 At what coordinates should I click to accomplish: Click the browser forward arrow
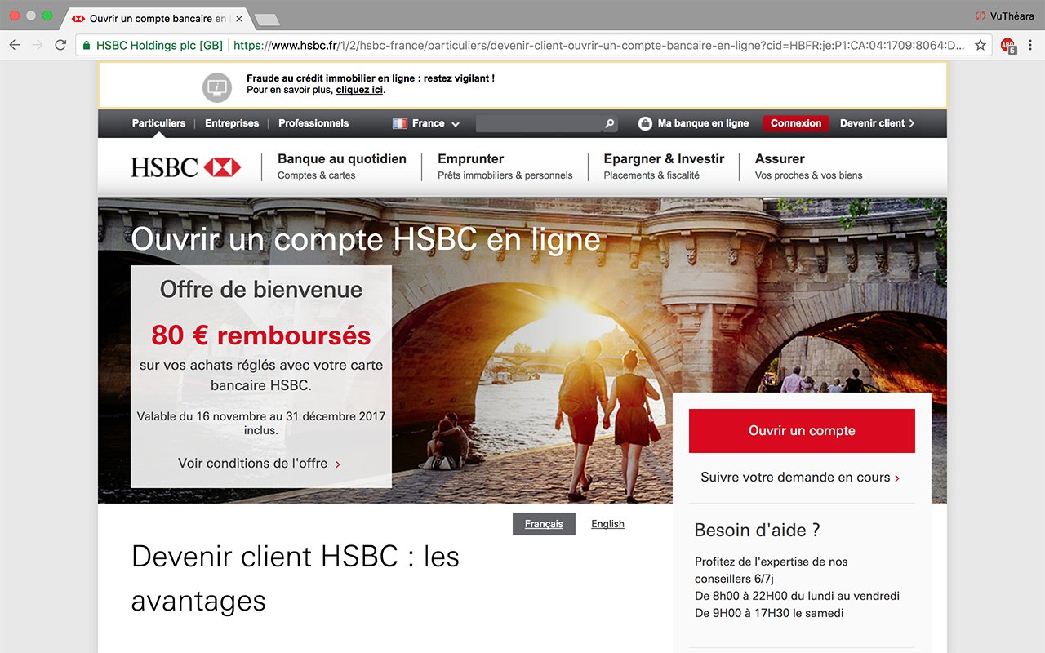point(38,46)
